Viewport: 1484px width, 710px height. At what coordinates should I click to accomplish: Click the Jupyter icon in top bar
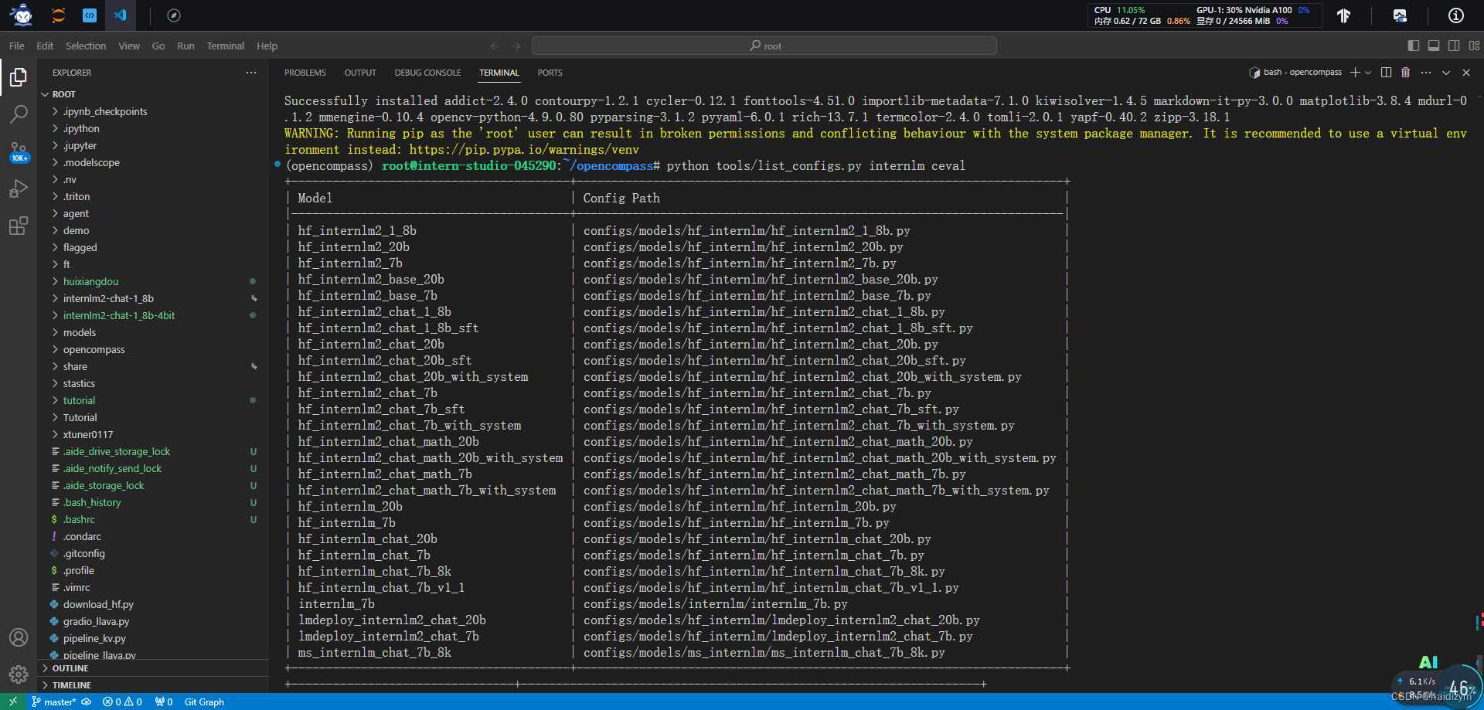pyautogui.click(x=58, y=15)
